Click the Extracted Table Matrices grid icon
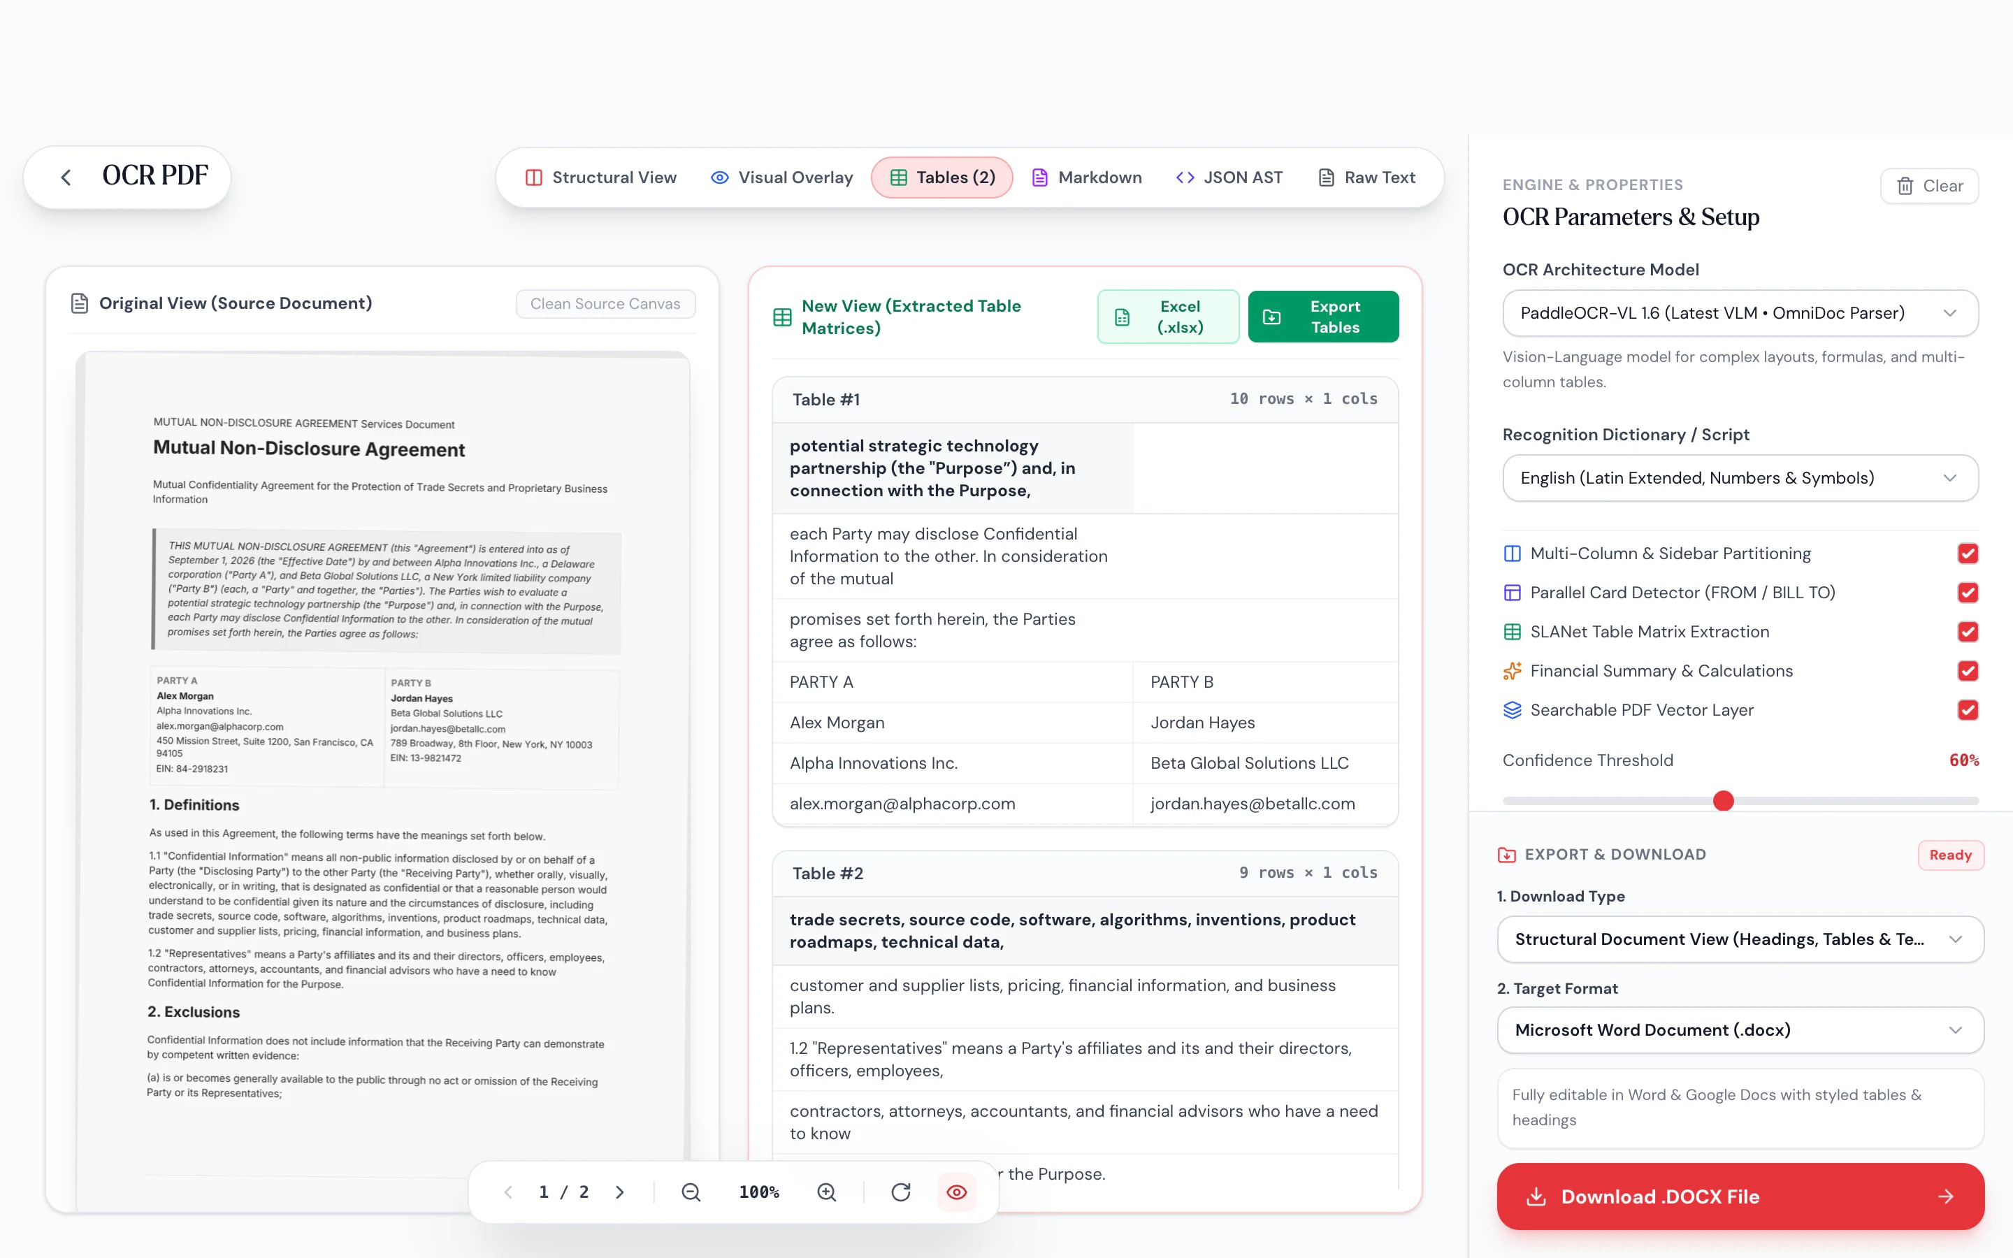2013x1258 pixels. point(782,317)
